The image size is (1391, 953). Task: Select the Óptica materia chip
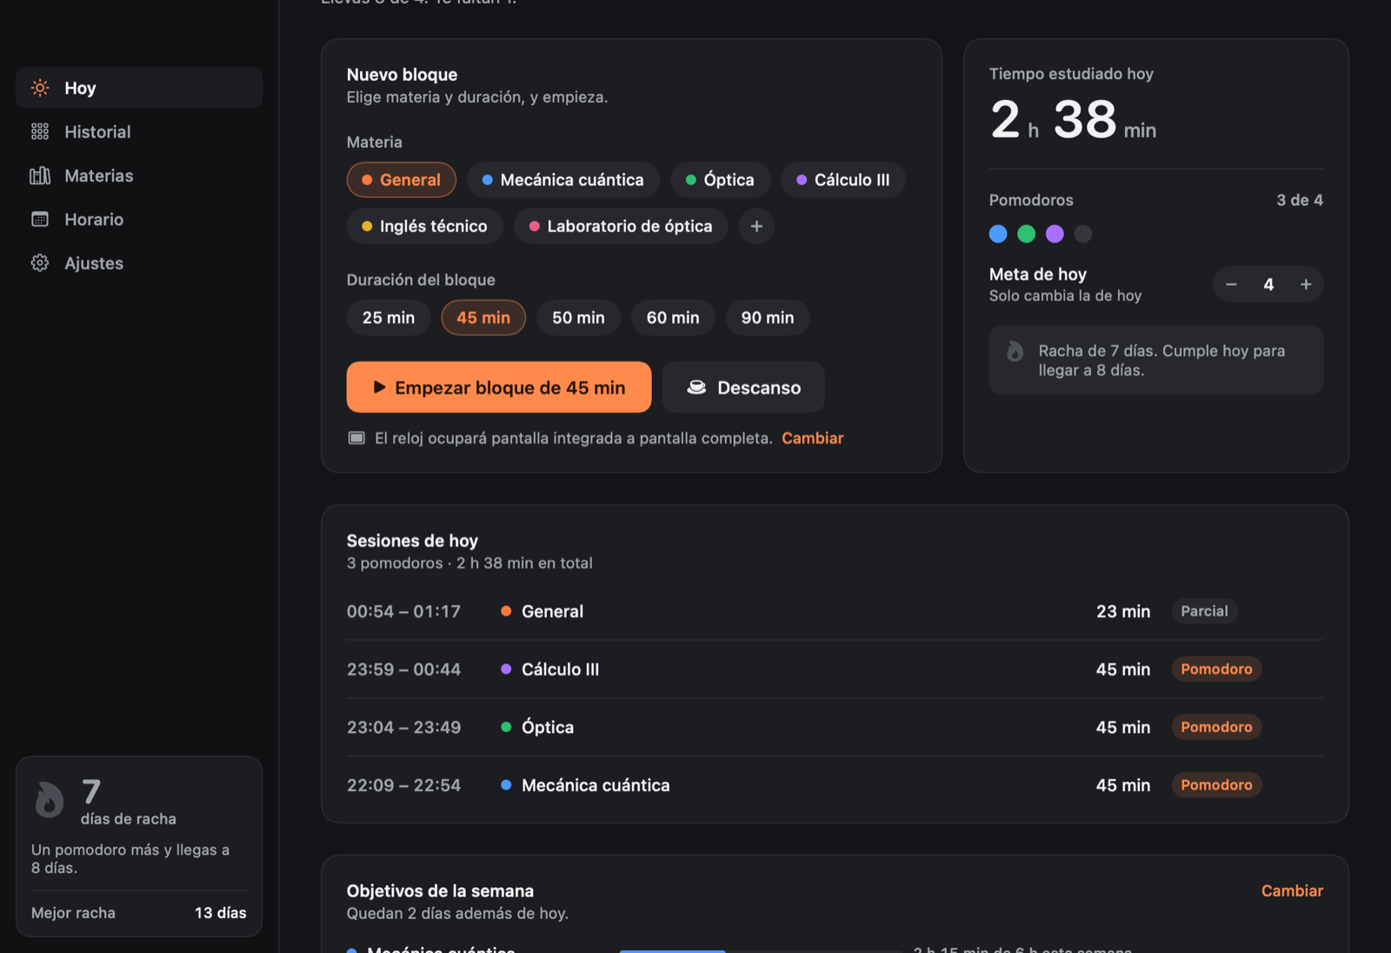(x=720, y=180)
